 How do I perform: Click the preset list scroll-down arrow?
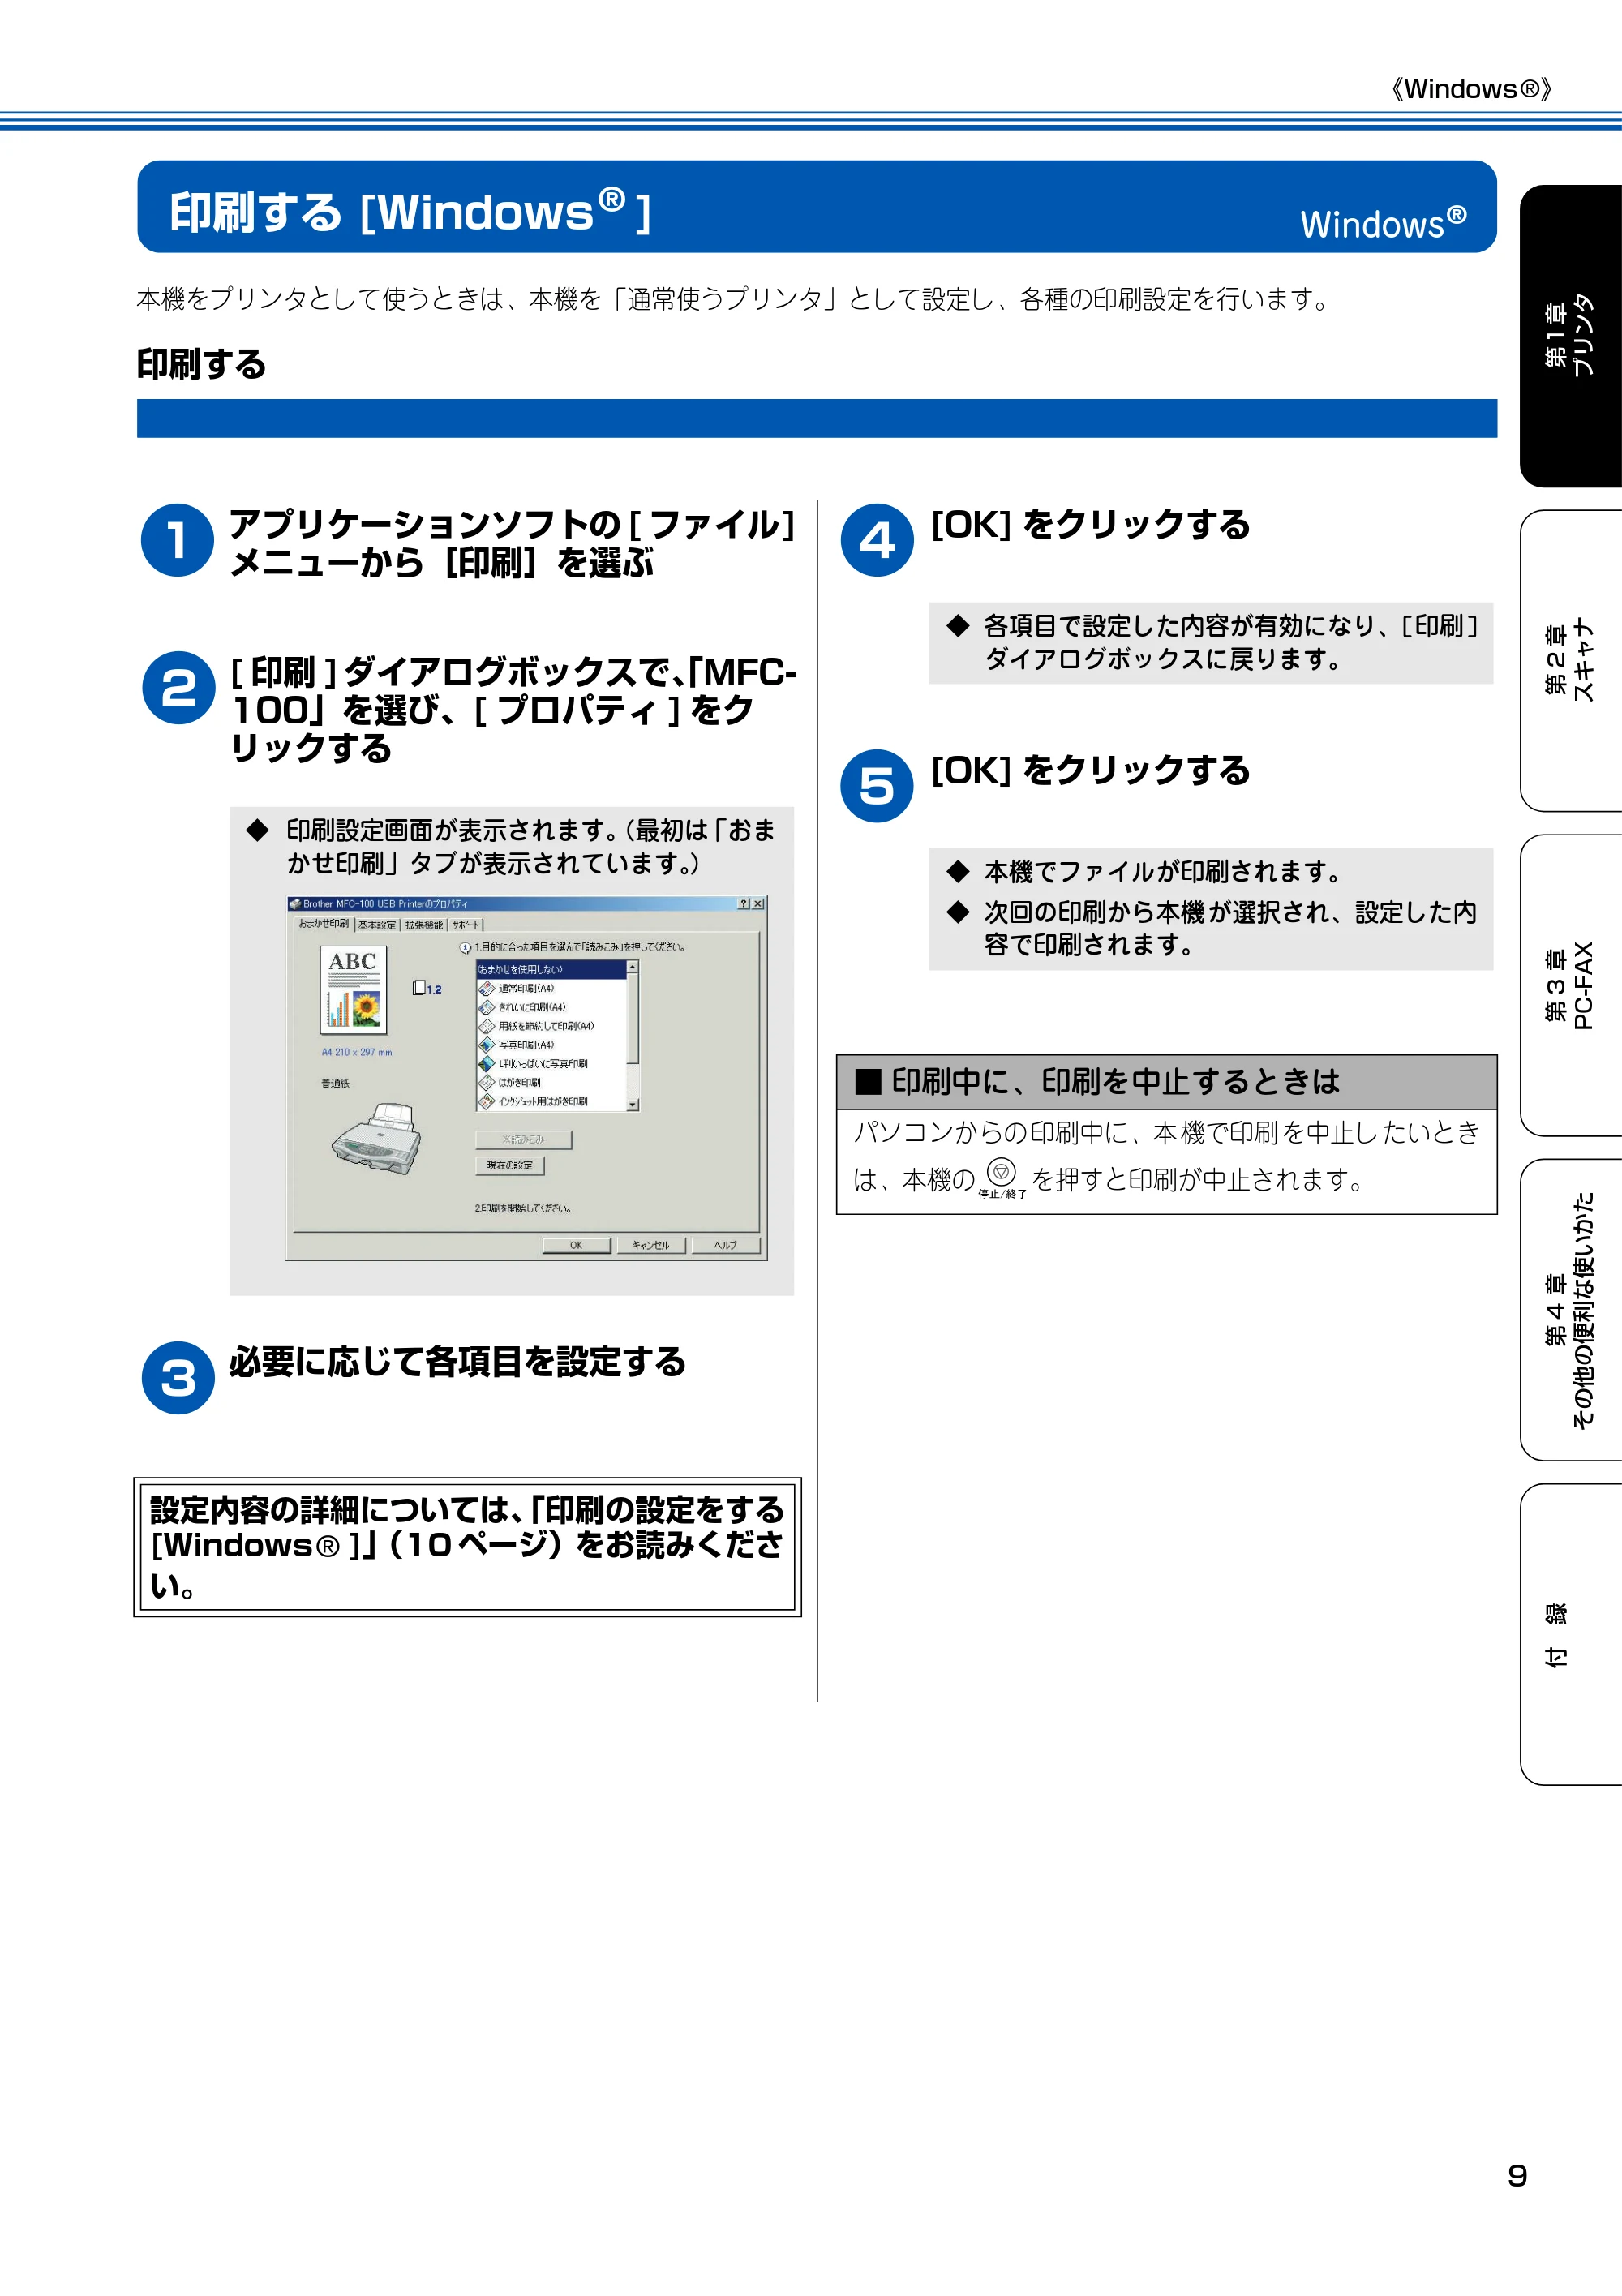click(633, 1105)
